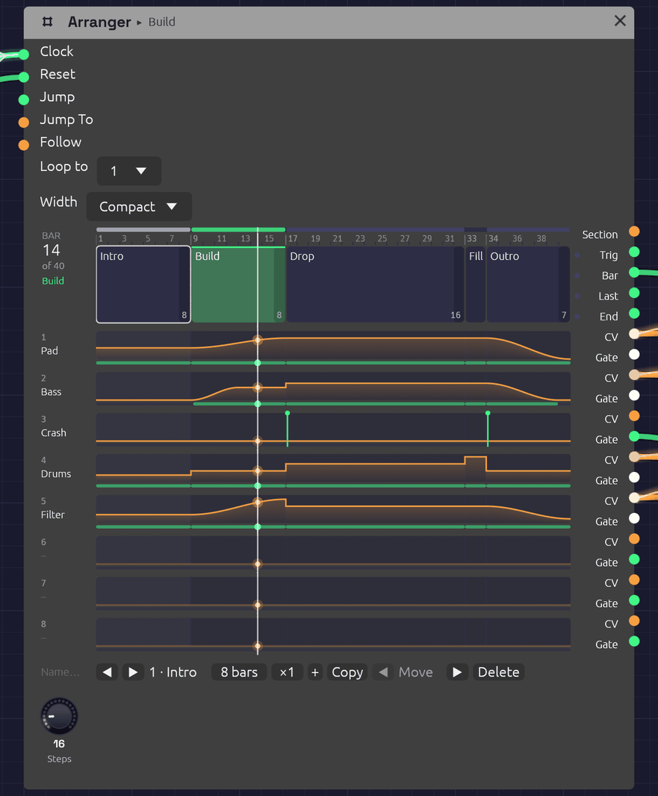Click the Pad gate bar at playhead
Viewport: 658px width, 796px height.
[258, 363]
